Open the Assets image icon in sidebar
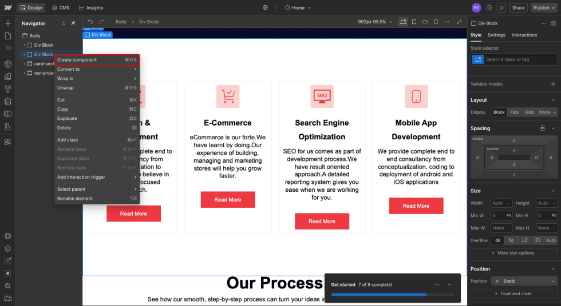The width and height of the screenshot is (561, 306). tap(7, 101)
